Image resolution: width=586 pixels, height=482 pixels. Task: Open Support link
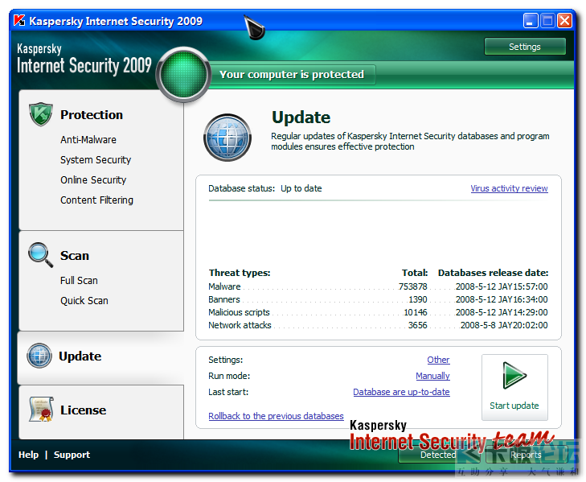coord(72,455)
